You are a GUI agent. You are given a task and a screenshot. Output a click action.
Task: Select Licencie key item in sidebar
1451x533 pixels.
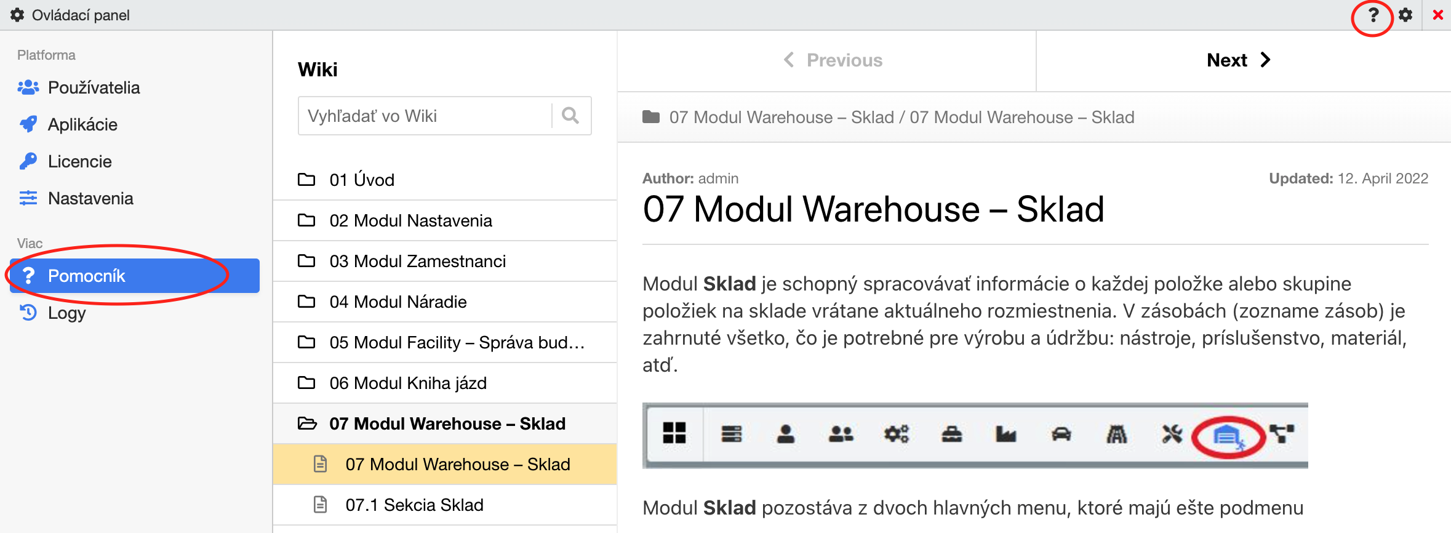tap(79, 161)
